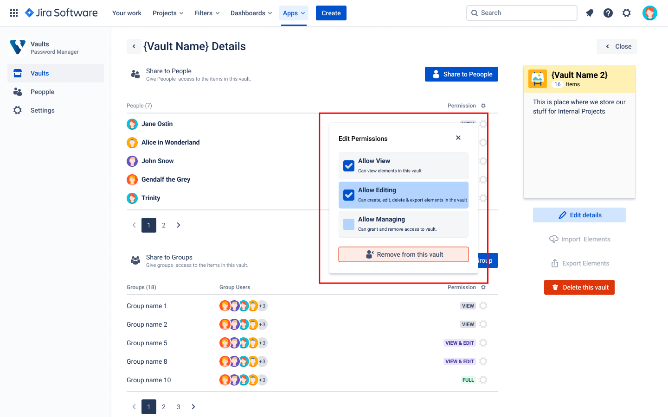The image size is (668, 417).
Task: Open the help question mark icon
Action: tap(608, 13)
